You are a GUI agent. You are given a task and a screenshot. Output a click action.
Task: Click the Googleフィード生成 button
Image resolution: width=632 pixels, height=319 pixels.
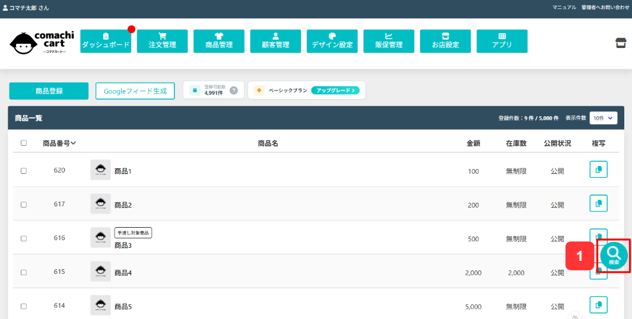click(135, 91)
